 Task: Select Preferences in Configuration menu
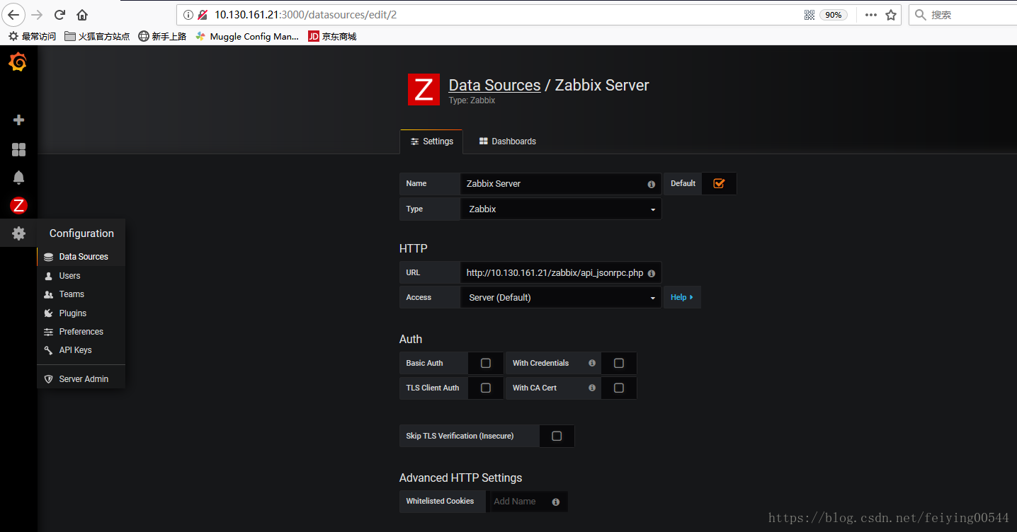pyautogui.click(x=81, y=332)
